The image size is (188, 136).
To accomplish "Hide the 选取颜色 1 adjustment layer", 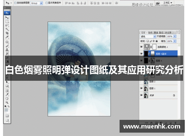I will (141, 47).
